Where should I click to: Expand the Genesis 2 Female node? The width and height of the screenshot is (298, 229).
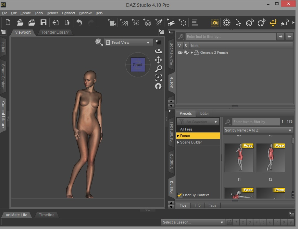pos(192,52)
